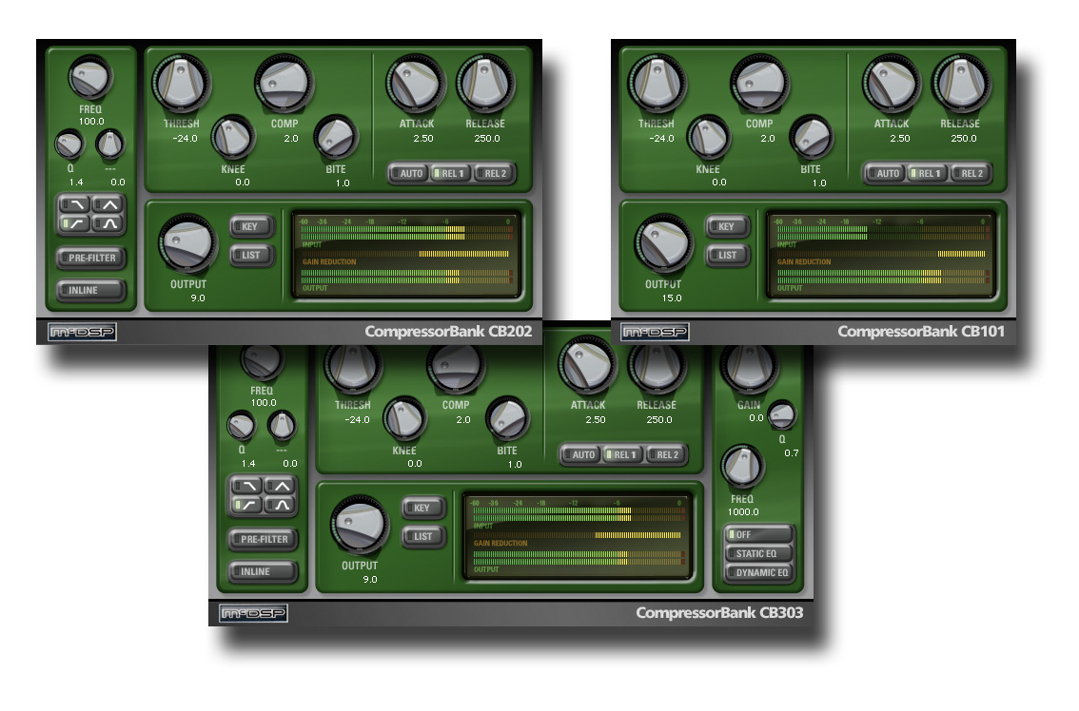Enable KEY input in CB101

[x=727, y=226]
